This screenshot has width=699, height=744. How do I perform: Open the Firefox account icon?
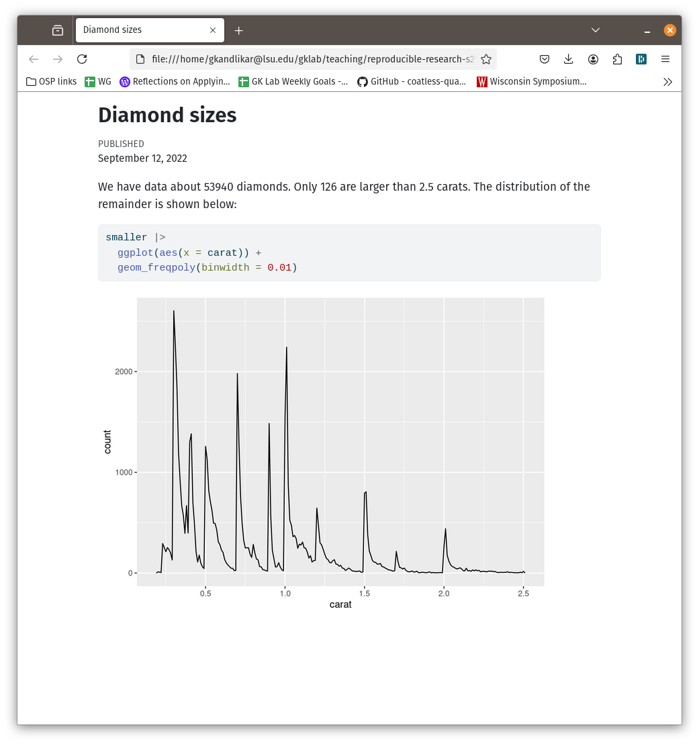point(593,59)
